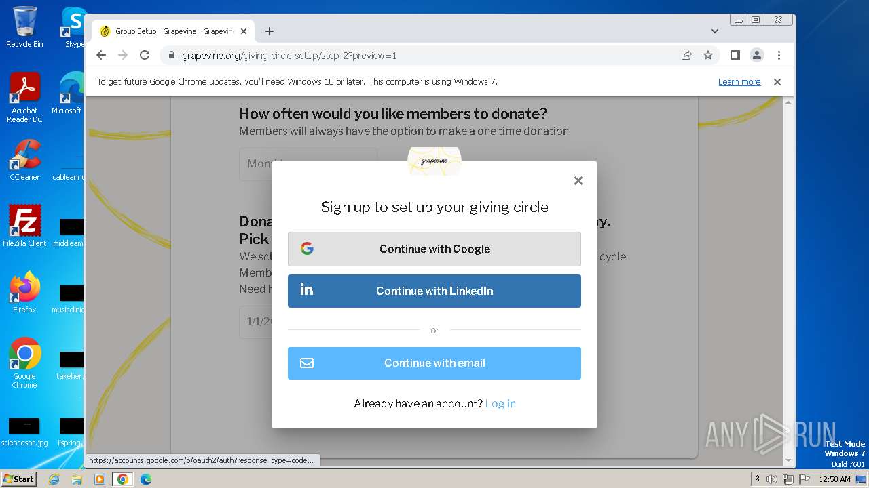Click the envelope email icon
Screen dimensions: 869x488
point(307,363)
